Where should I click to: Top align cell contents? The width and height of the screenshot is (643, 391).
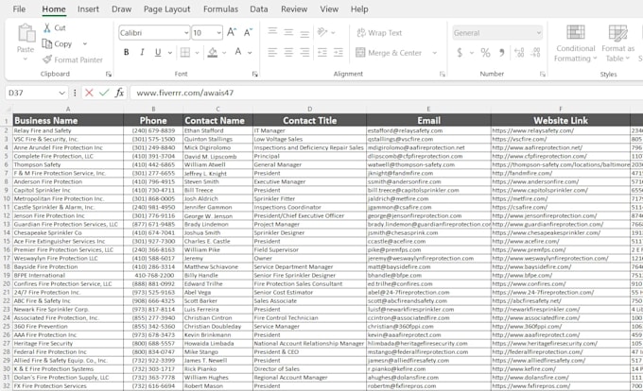tap(272, 32)
